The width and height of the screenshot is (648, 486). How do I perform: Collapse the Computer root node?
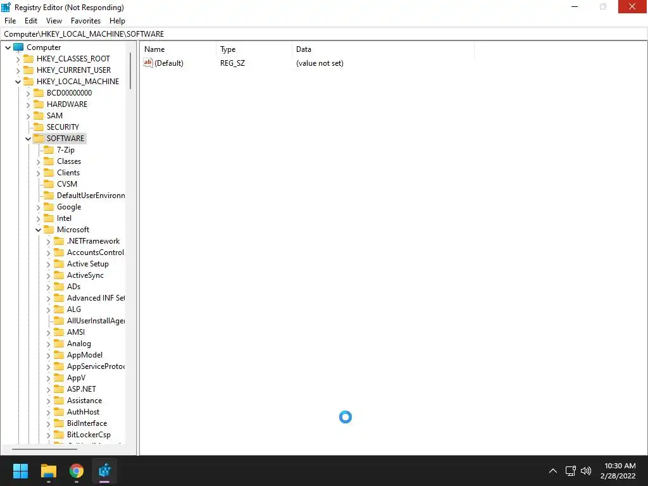[x=8, y=47]
